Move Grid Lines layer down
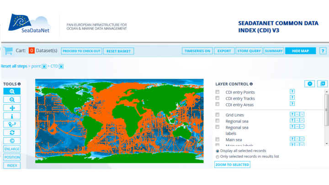This screenshot has width=329, height=185. pos(302,114)
